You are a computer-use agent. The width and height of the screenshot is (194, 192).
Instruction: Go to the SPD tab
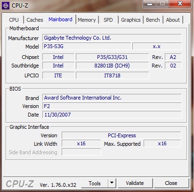click(108, 20)
